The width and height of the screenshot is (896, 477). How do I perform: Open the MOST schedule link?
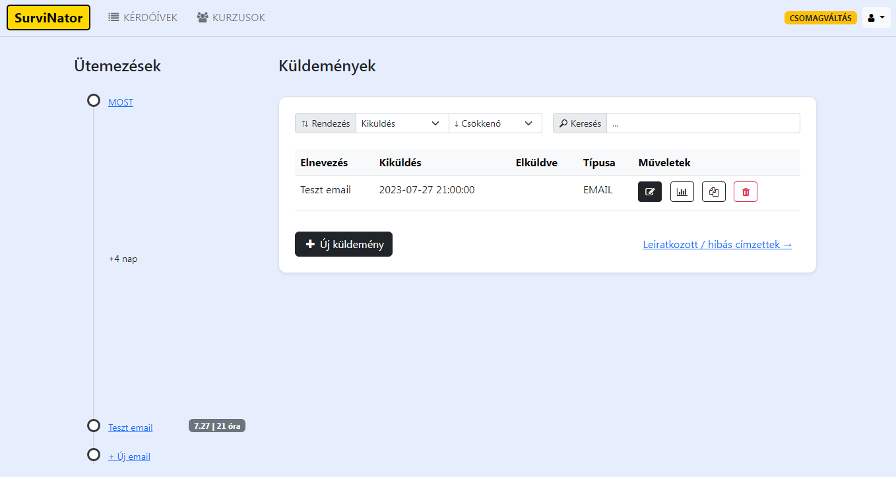(121, 102)
